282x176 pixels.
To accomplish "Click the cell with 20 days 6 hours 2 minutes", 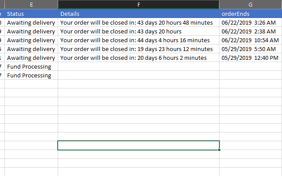I will 138,58.
